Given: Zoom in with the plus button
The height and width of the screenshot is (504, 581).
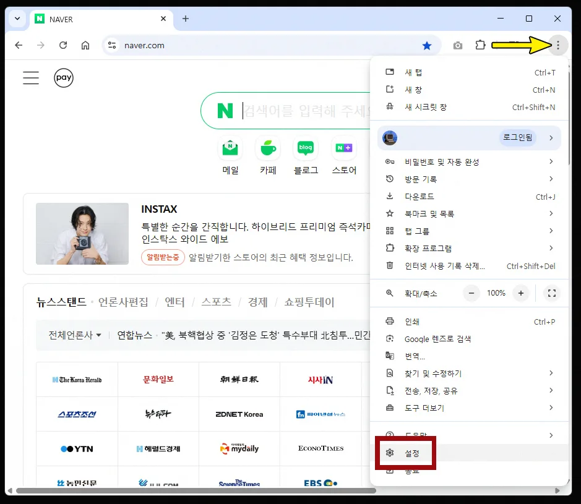Looking at the screenshot, I should (x=520, y=293).
